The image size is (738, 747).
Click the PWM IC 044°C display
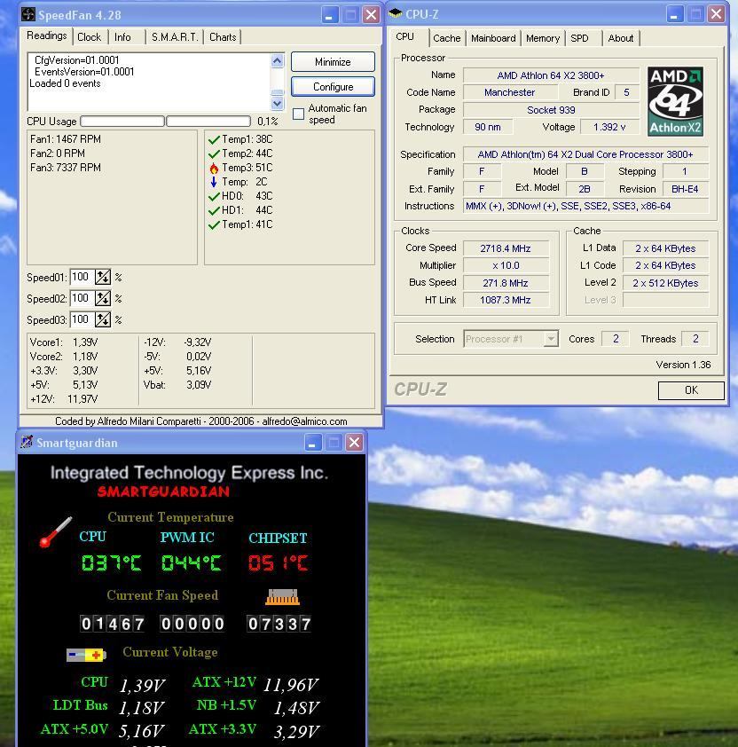click(x=191, y=562)
